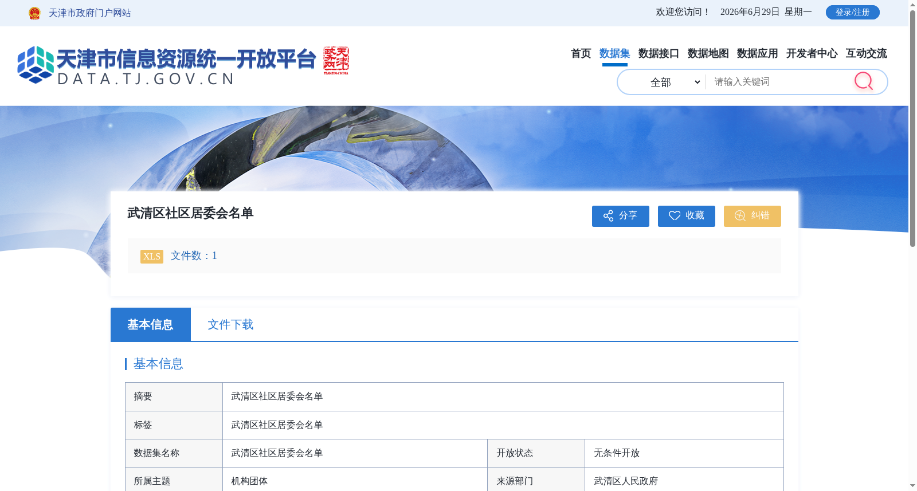This screenshot has width=917, height=491.
Task: Click the dataset title 武清区社区居委会名单
Action: point(190,213)
